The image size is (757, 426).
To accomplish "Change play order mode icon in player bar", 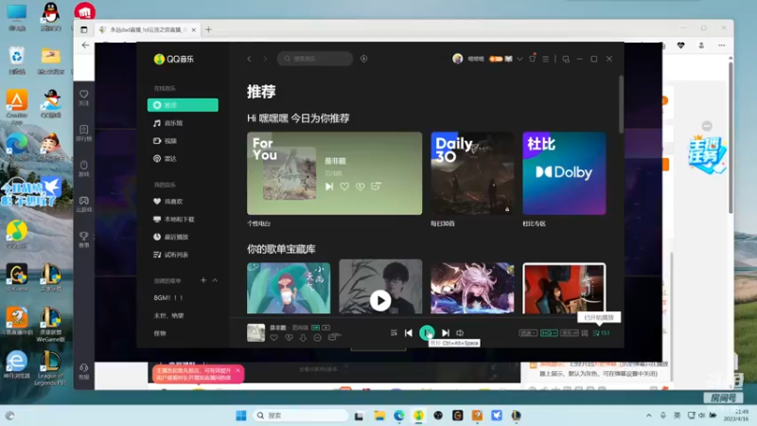I will click(394, 333).
